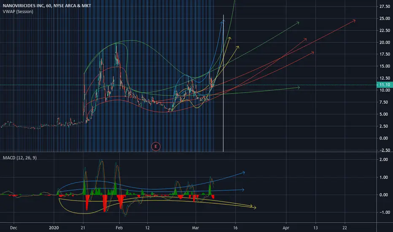Click the Apr label on time axis
Screen dimensions: 393x232
[x=286, y=228]
